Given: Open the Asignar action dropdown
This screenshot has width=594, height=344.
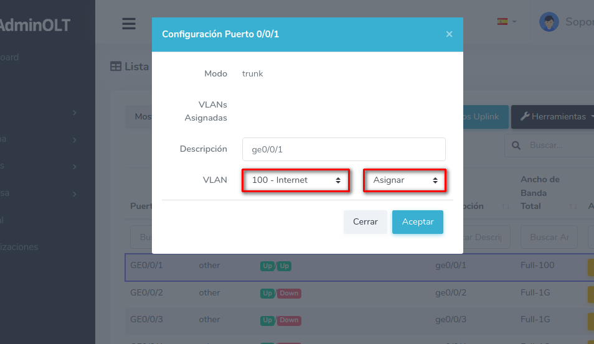Looking at the screenshot, I should point(405,180).
